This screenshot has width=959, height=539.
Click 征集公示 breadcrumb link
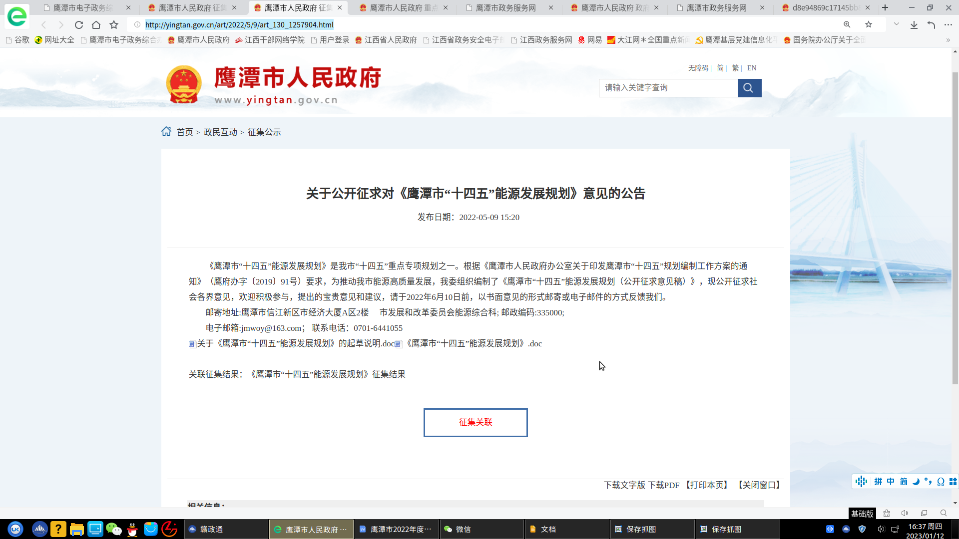[x=264, y=132]
